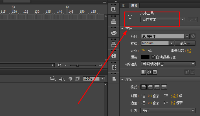Collapse the 字符 character section
The height and width of the screenshot is (116, 200).
[x=122, y=29]
